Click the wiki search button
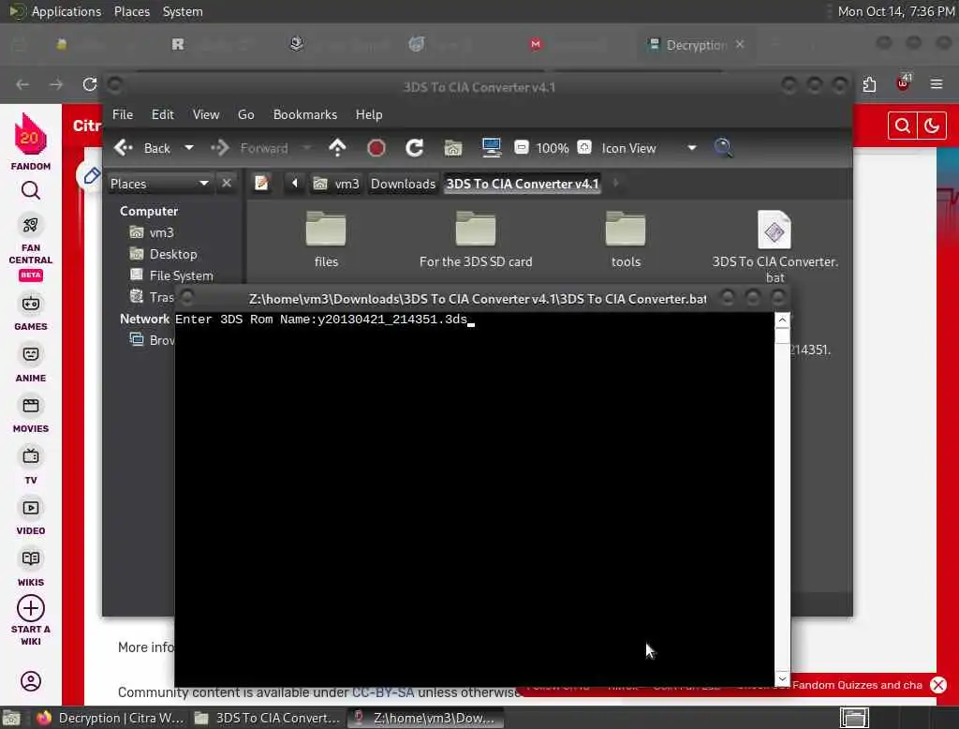This screenshot has height=729, width=959. point(902,126)
